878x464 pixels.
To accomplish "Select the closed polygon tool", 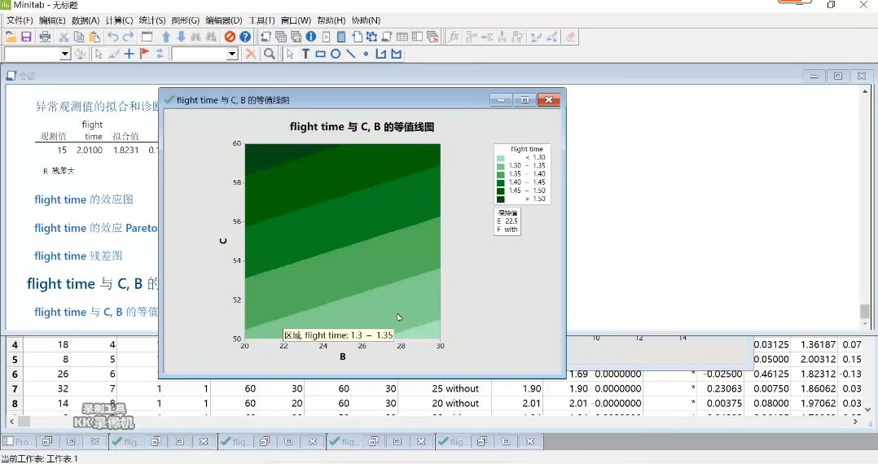I will 397,54.
